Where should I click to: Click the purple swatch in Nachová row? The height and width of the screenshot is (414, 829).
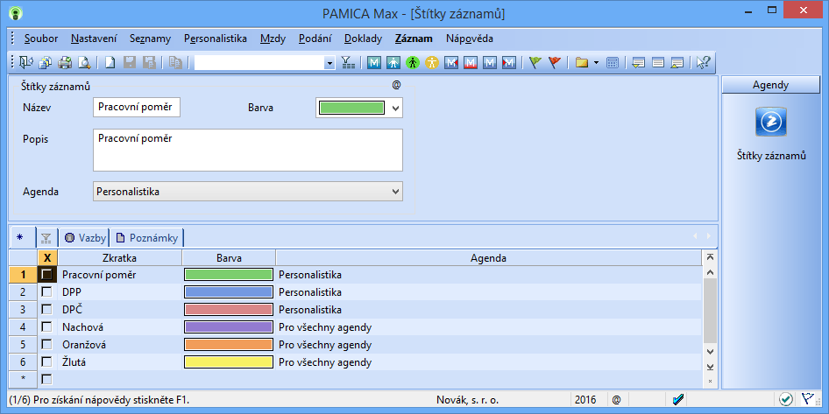pyautogui.click(x=229, y=326)
